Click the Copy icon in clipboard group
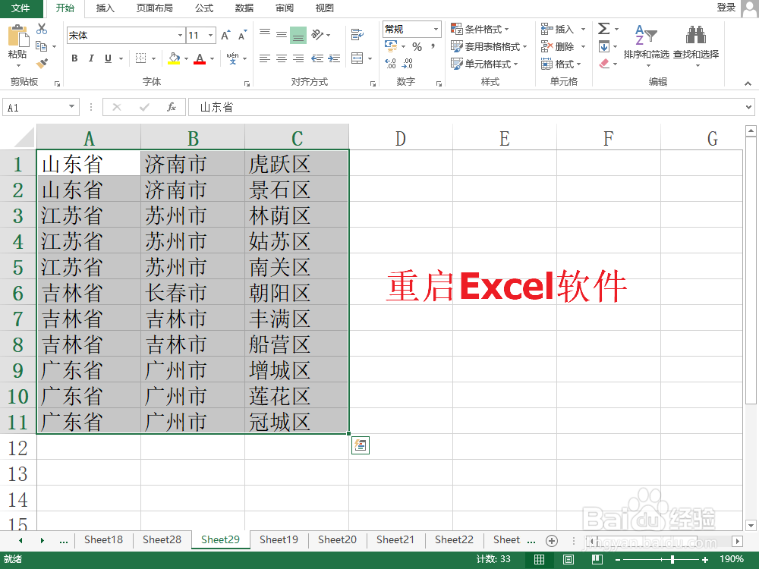 point(42,46)
